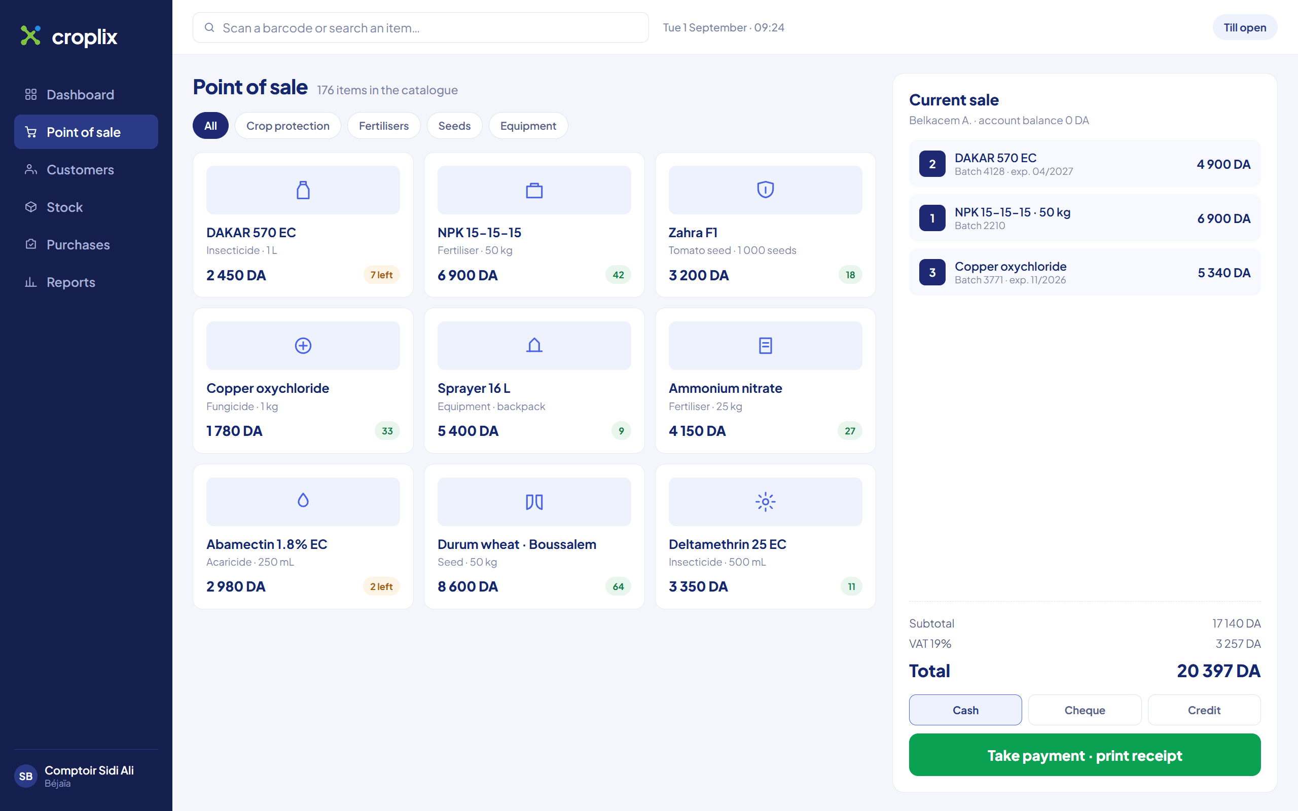Show All catalogue items
Screen dimensions: 1298x811
(x=210, y=126)
